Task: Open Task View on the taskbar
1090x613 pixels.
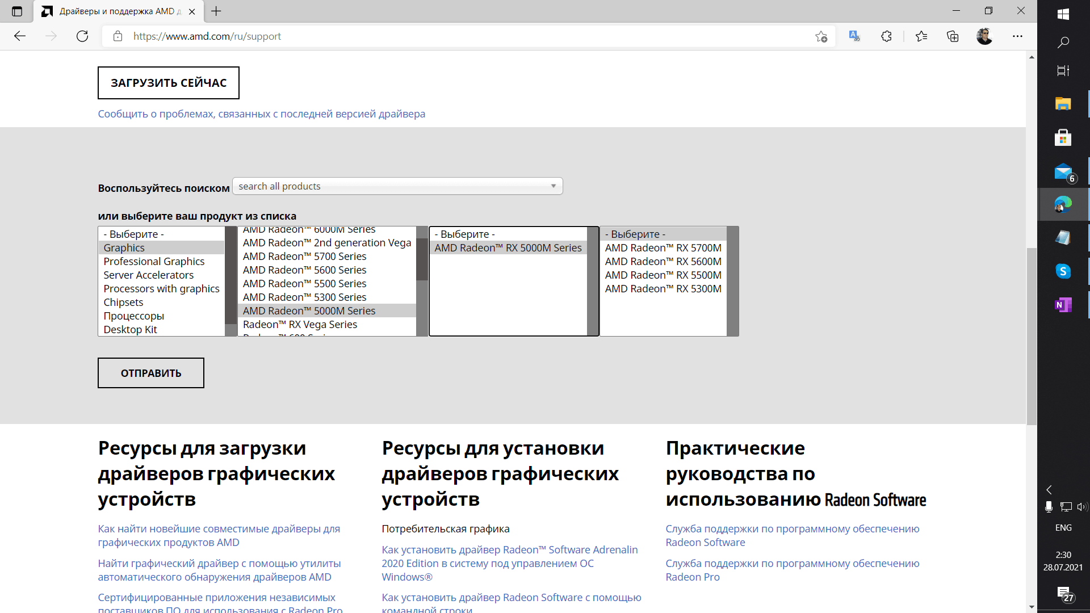Action: click(x=1063, y=71)
